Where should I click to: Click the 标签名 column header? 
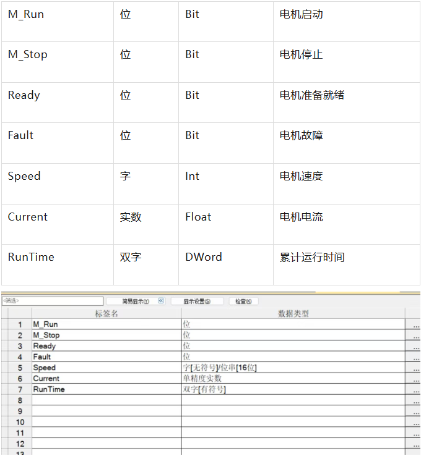(x=106, y=314)
